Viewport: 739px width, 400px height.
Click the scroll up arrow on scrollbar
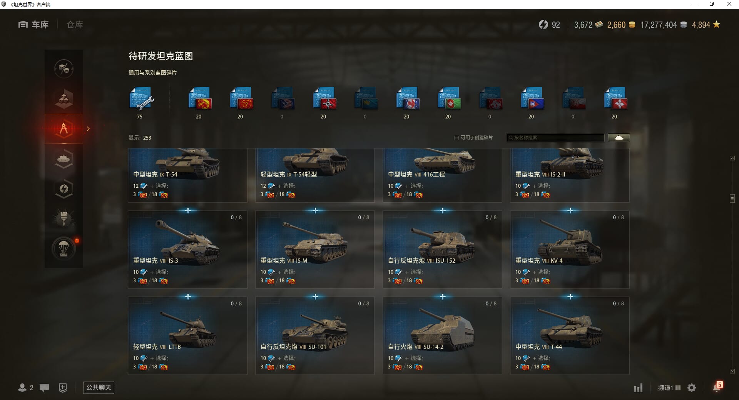[x=732, y=158]
